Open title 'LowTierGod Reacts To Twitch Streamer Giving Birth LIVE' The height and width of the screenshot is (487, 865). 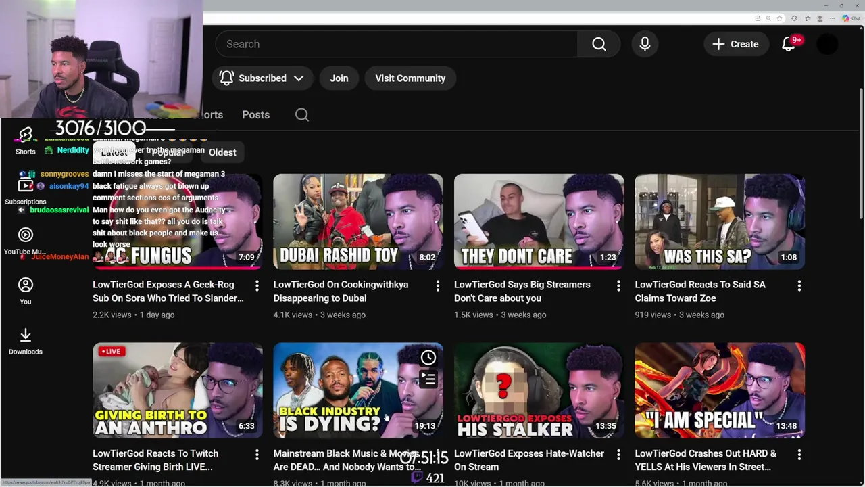pos(155,460)
